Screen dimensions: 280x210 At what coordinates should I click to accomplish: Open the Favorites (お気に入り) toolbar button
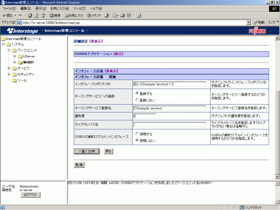tap(73, 16)
